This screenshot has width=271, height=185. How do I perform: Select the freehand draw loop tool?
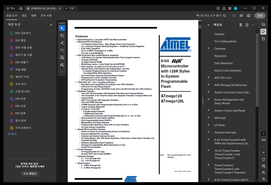(x=62, y=50)
